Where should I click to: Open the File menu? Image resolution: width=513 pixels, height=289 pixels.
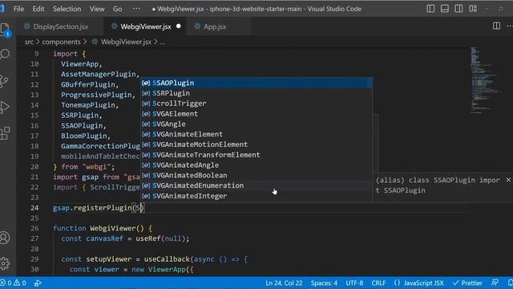pyautogui.click(x=18, y=9)
